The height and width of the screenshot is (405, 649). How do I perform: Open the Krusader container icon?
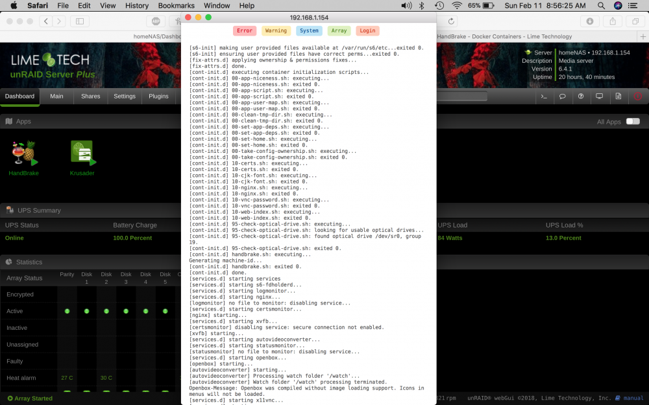(x=82, y=154)
